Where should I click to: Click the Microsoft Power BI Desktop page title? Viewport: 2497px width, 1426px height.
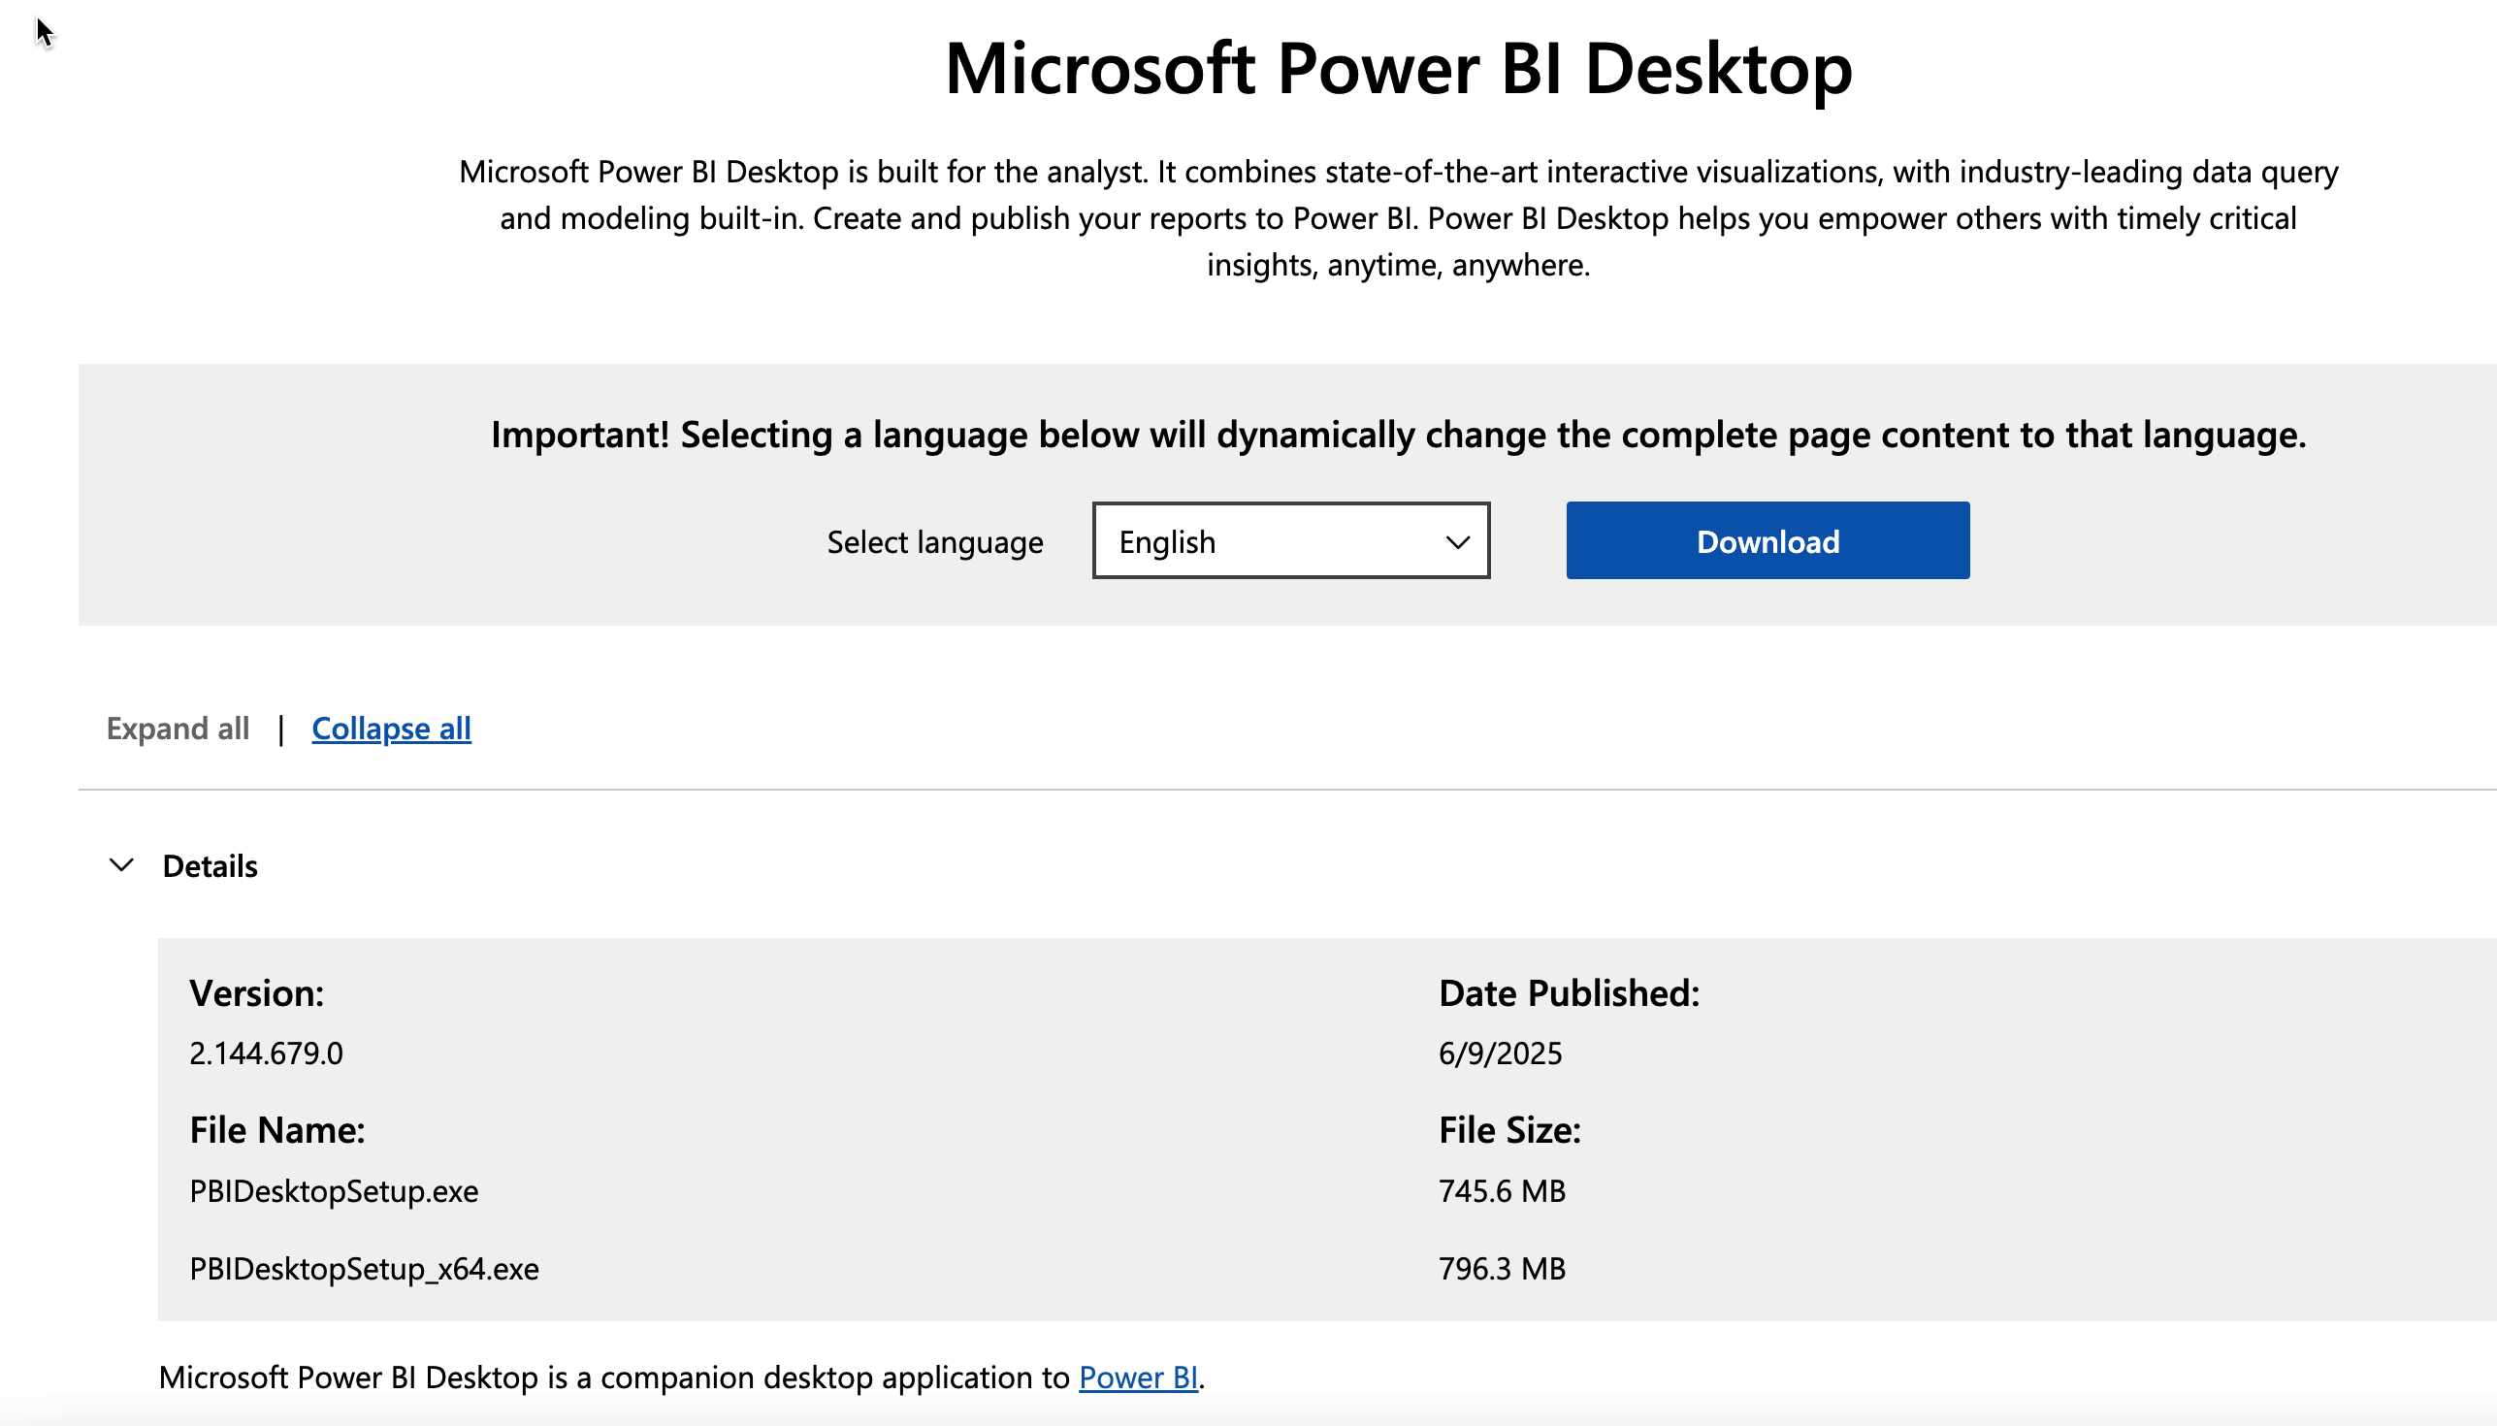coord(1397,69)
